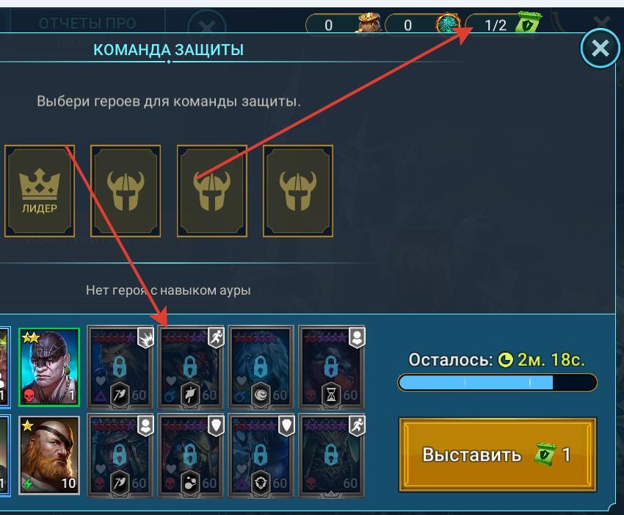Choose the two-star hero with bandana
Viewport: 624px width, 515px height.
[49, 367]
